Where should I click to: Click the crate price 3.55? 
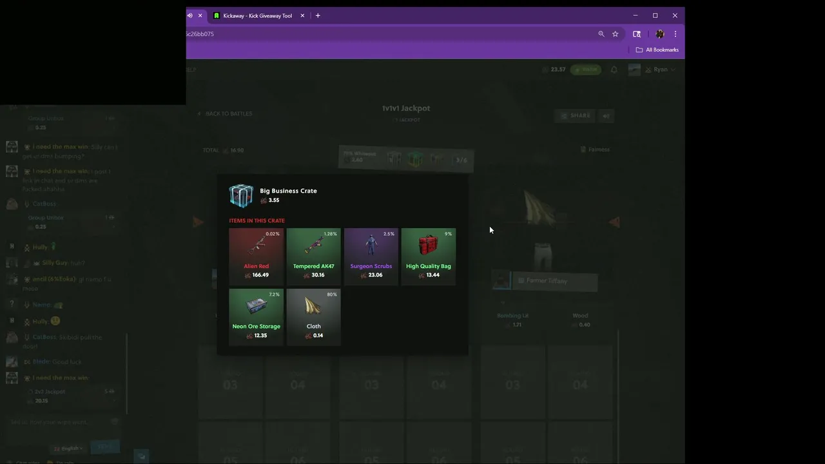pos(269,200)
